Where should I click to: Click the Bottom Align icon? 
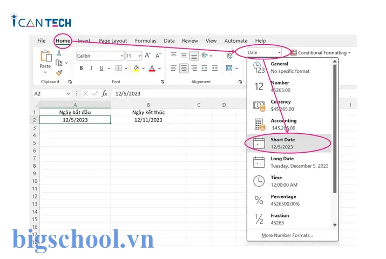coord(194,56)
